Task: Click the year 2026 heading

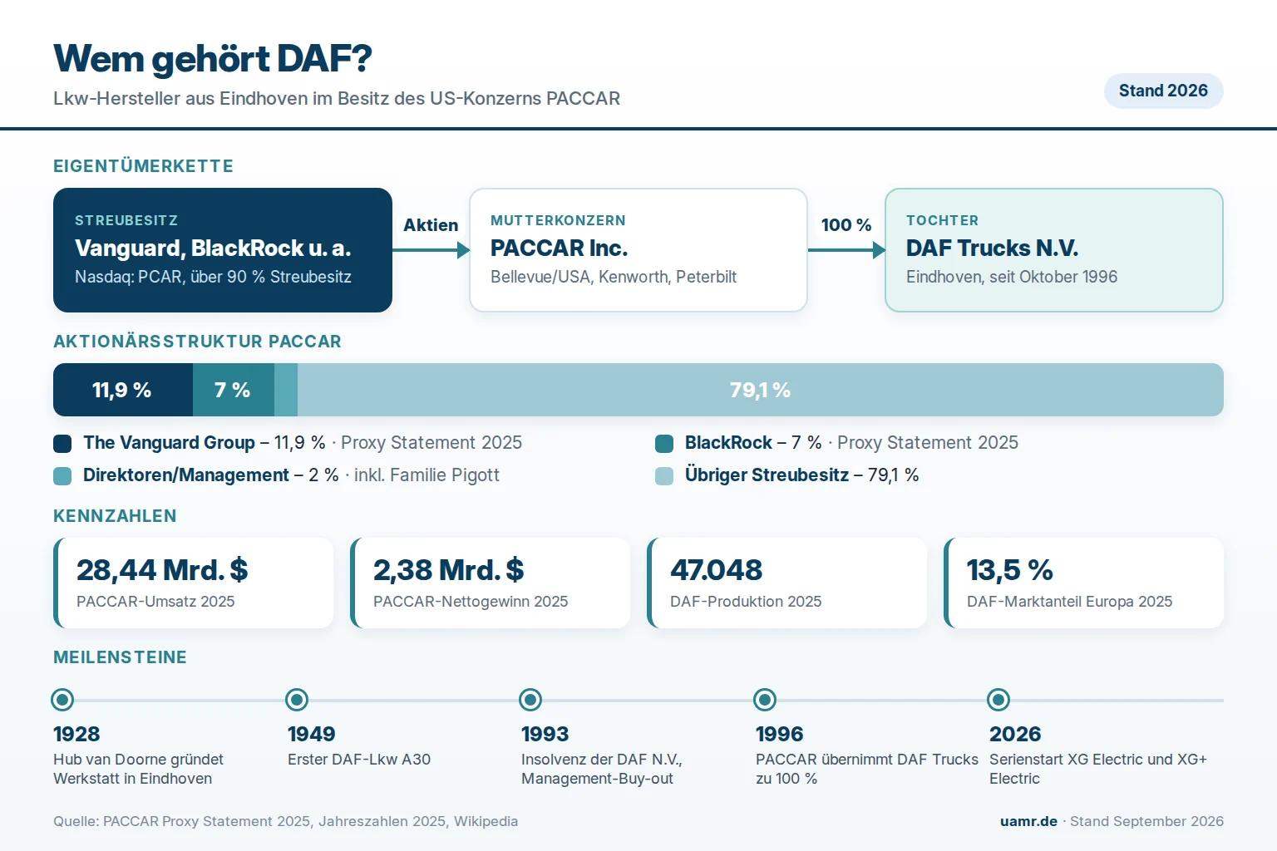Action: 1015,735
